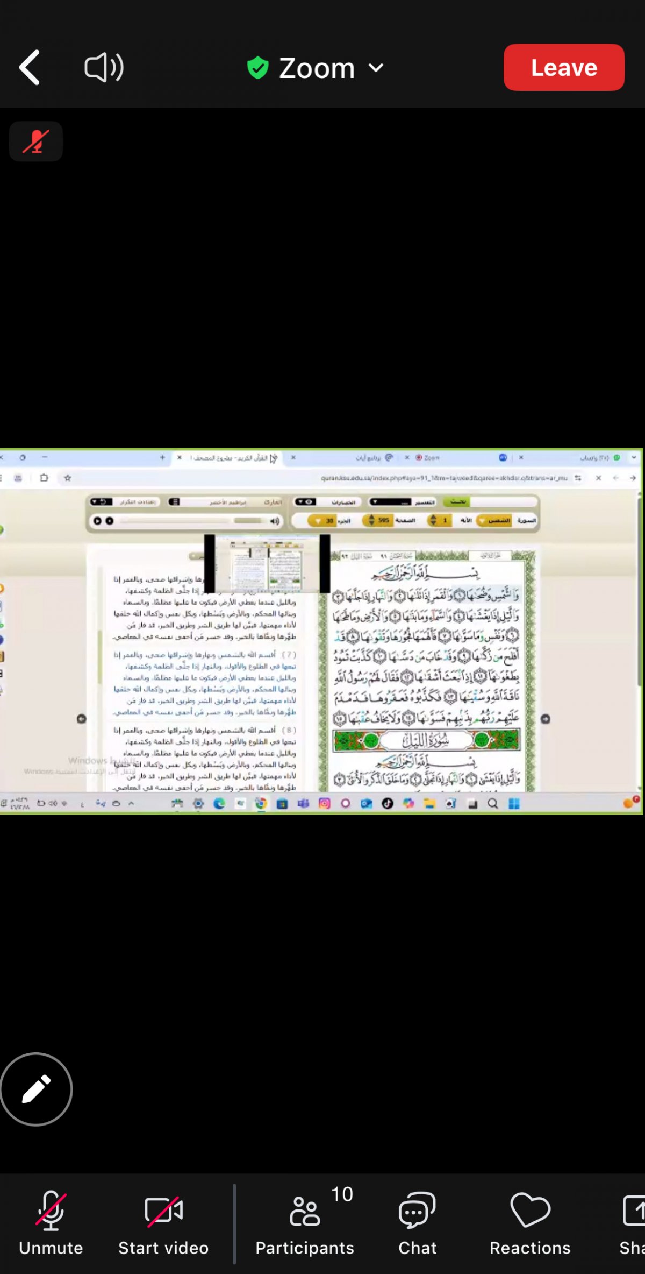Go to previous page with left arrow
This screenshot has height=1274, width=645.
tap(81, 719)
